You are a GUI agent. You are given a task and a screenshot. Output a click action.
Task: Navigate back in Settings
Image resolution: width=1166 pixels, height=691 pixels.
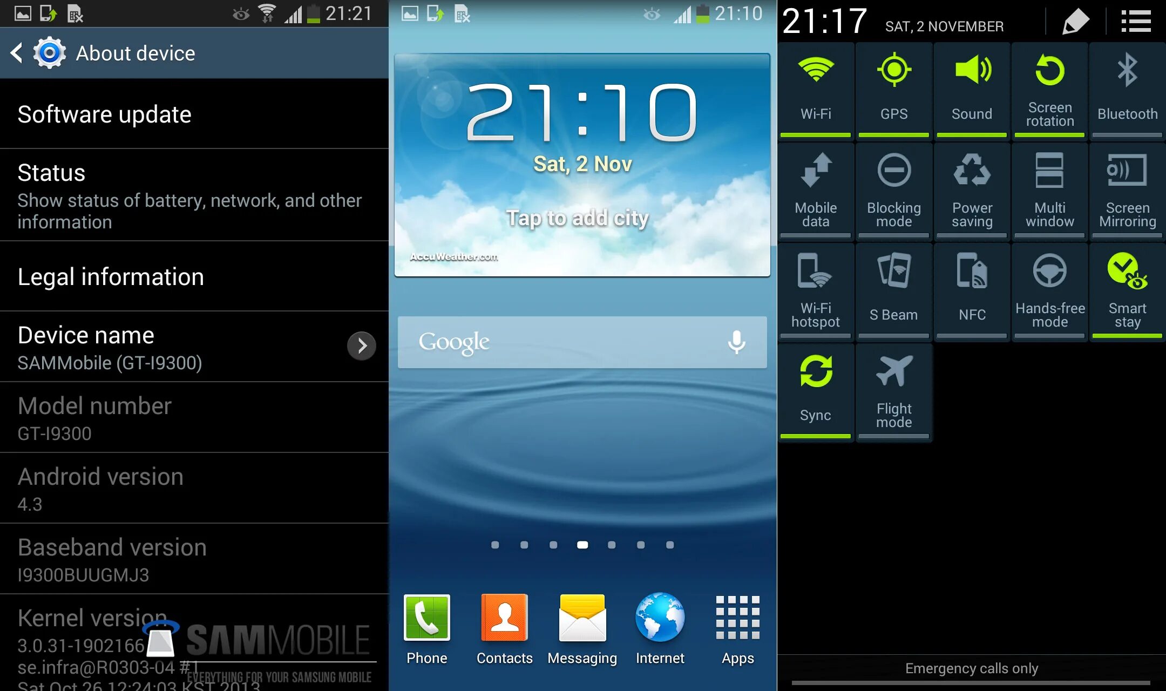(x=16, y=52)
